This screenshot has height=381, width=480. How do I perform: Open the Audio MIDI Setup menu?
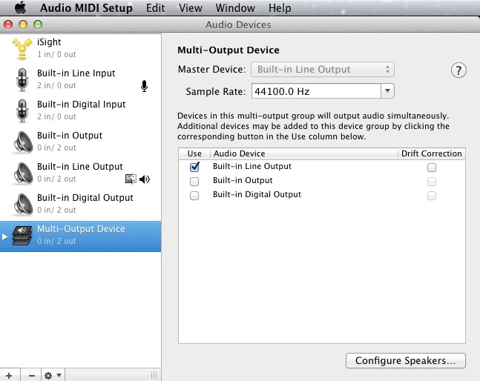(x=86, y=7)
